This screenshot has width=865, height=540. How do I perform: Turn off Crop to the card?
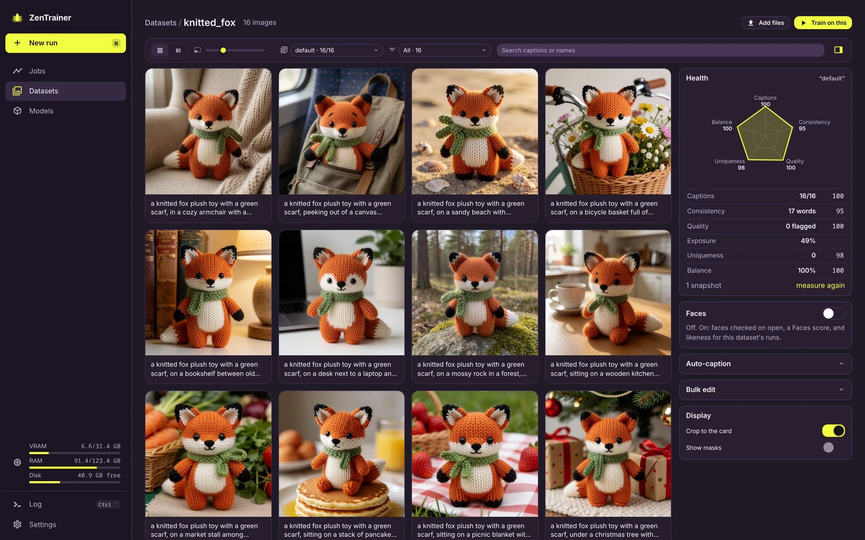tap(833, 431)
